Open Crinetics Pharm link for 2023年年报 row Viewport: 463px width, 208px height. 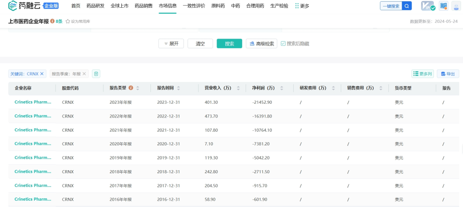point(33,102)
